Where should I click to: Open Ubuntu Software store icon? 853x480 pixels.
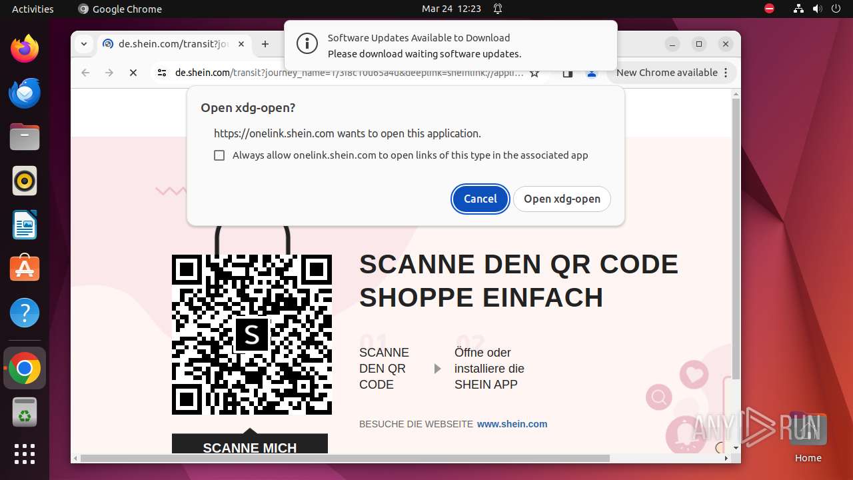coord(25,269)
